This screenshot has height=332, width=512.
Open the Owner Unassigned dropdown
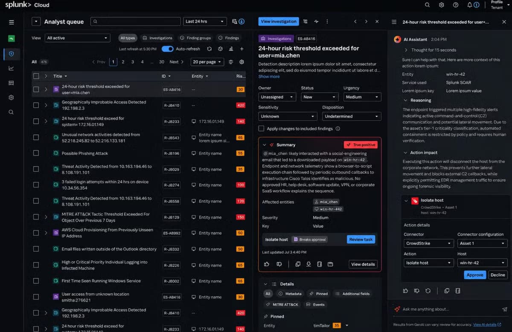click(x=277, y=97)
